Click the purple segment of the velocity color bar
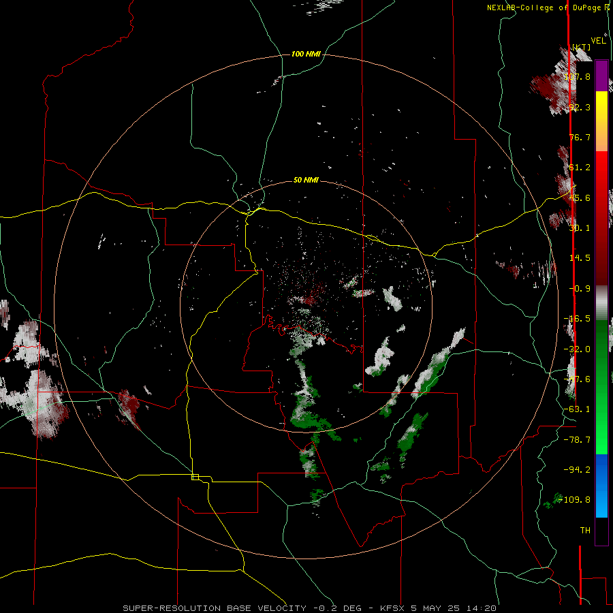Screen dimensions: 613x613 point(601,76)
